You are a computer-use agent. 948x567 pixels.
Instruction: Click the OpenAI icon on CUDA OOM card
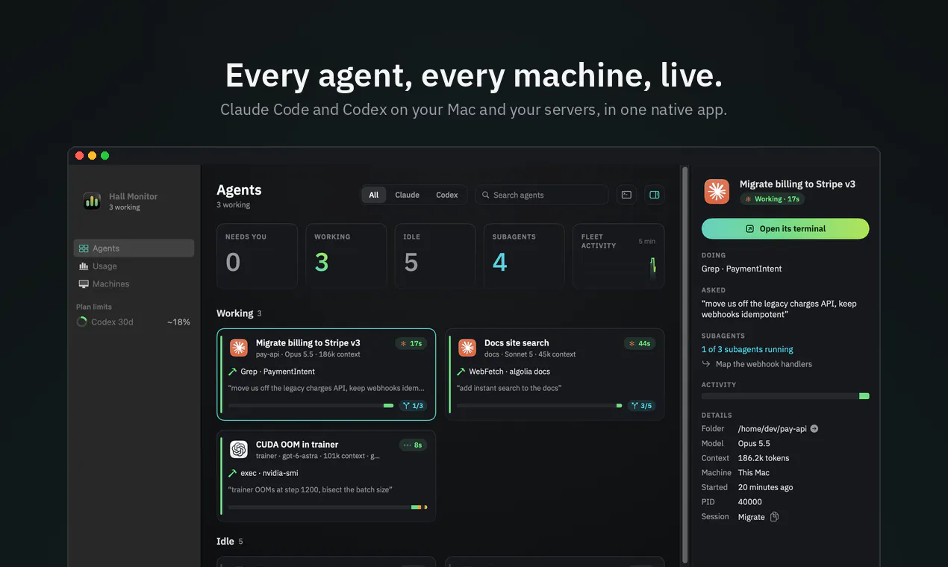tap(239, 449)
